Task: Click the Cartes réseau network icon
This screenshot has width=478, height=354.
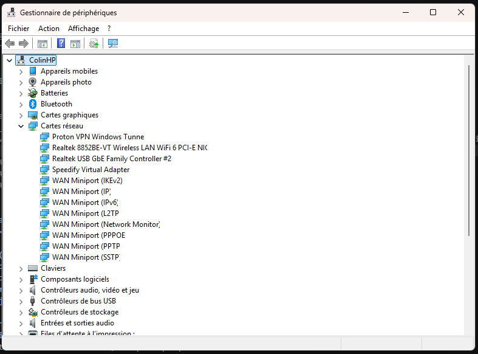Action: pos(33,126)
